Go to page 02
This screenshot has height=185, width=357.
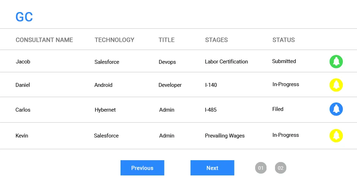281,168
